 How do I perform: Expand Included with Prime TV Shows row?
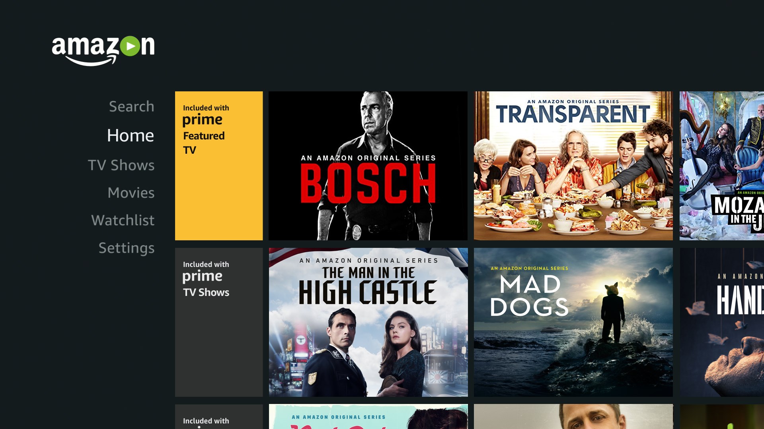tap(218, 322)
